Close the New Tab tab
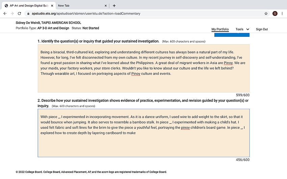The height and width of the screenshot is (179, 287). pos(106,5)
